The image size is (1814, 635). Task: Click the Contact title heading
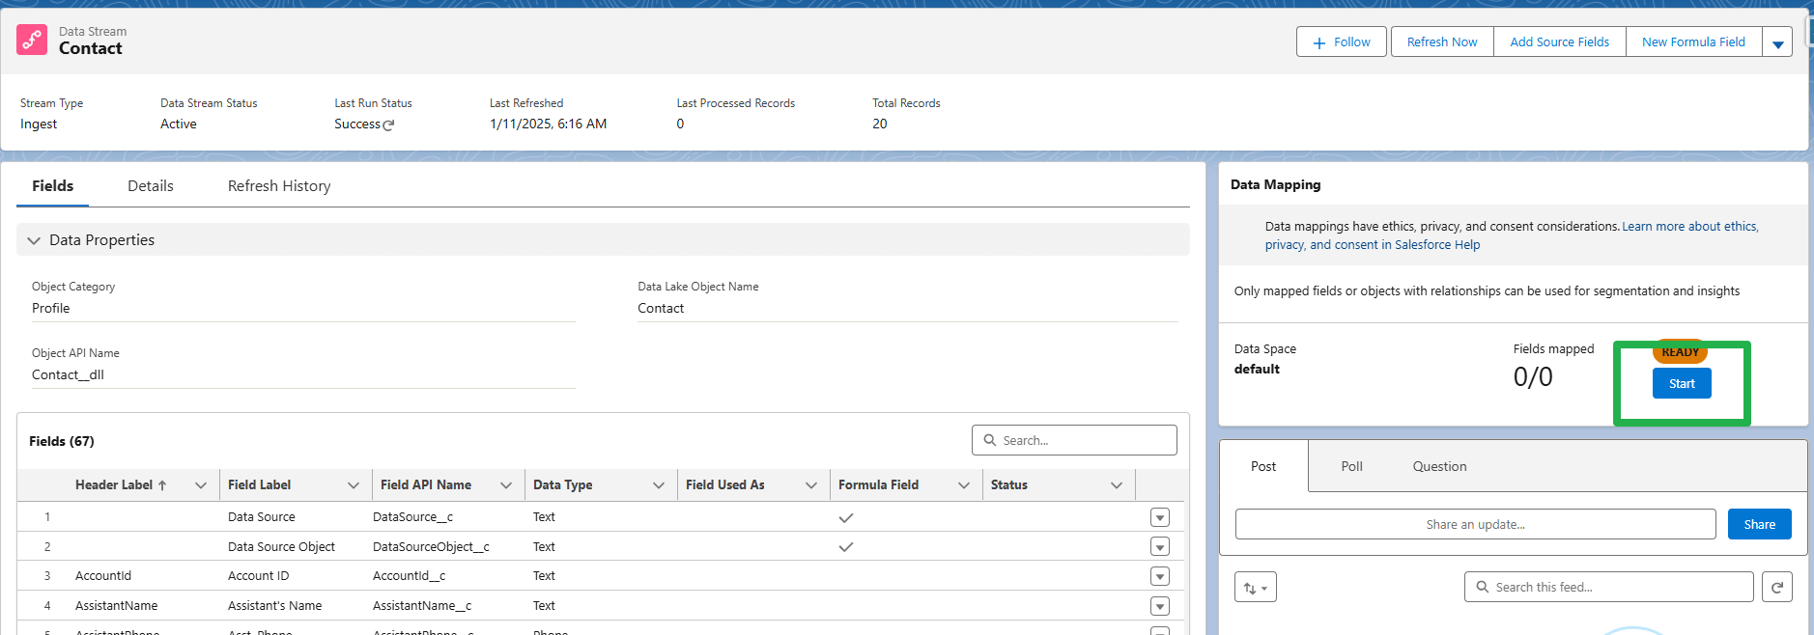(90, 48)
